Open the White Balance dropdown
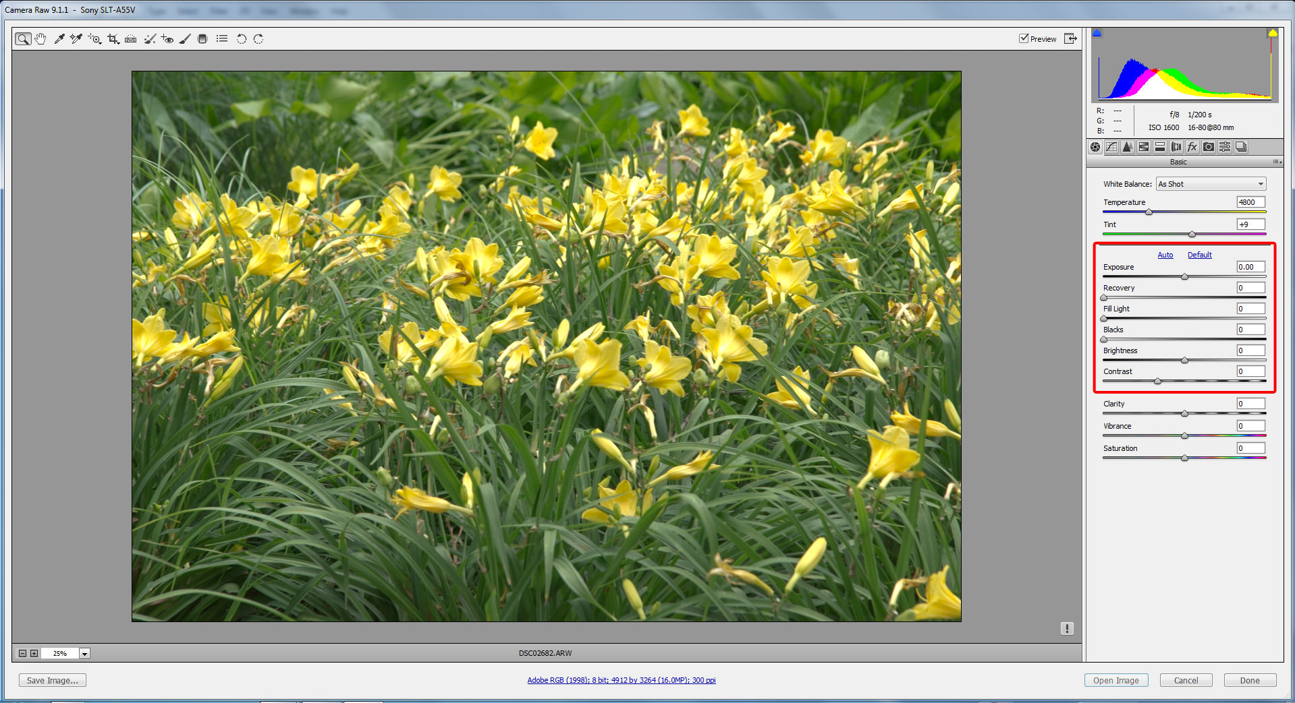 click(x=1211, y=184)
